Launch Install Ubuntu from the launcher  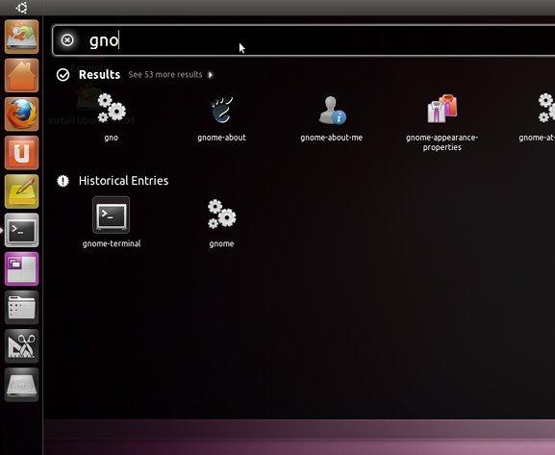pos(21,37)
